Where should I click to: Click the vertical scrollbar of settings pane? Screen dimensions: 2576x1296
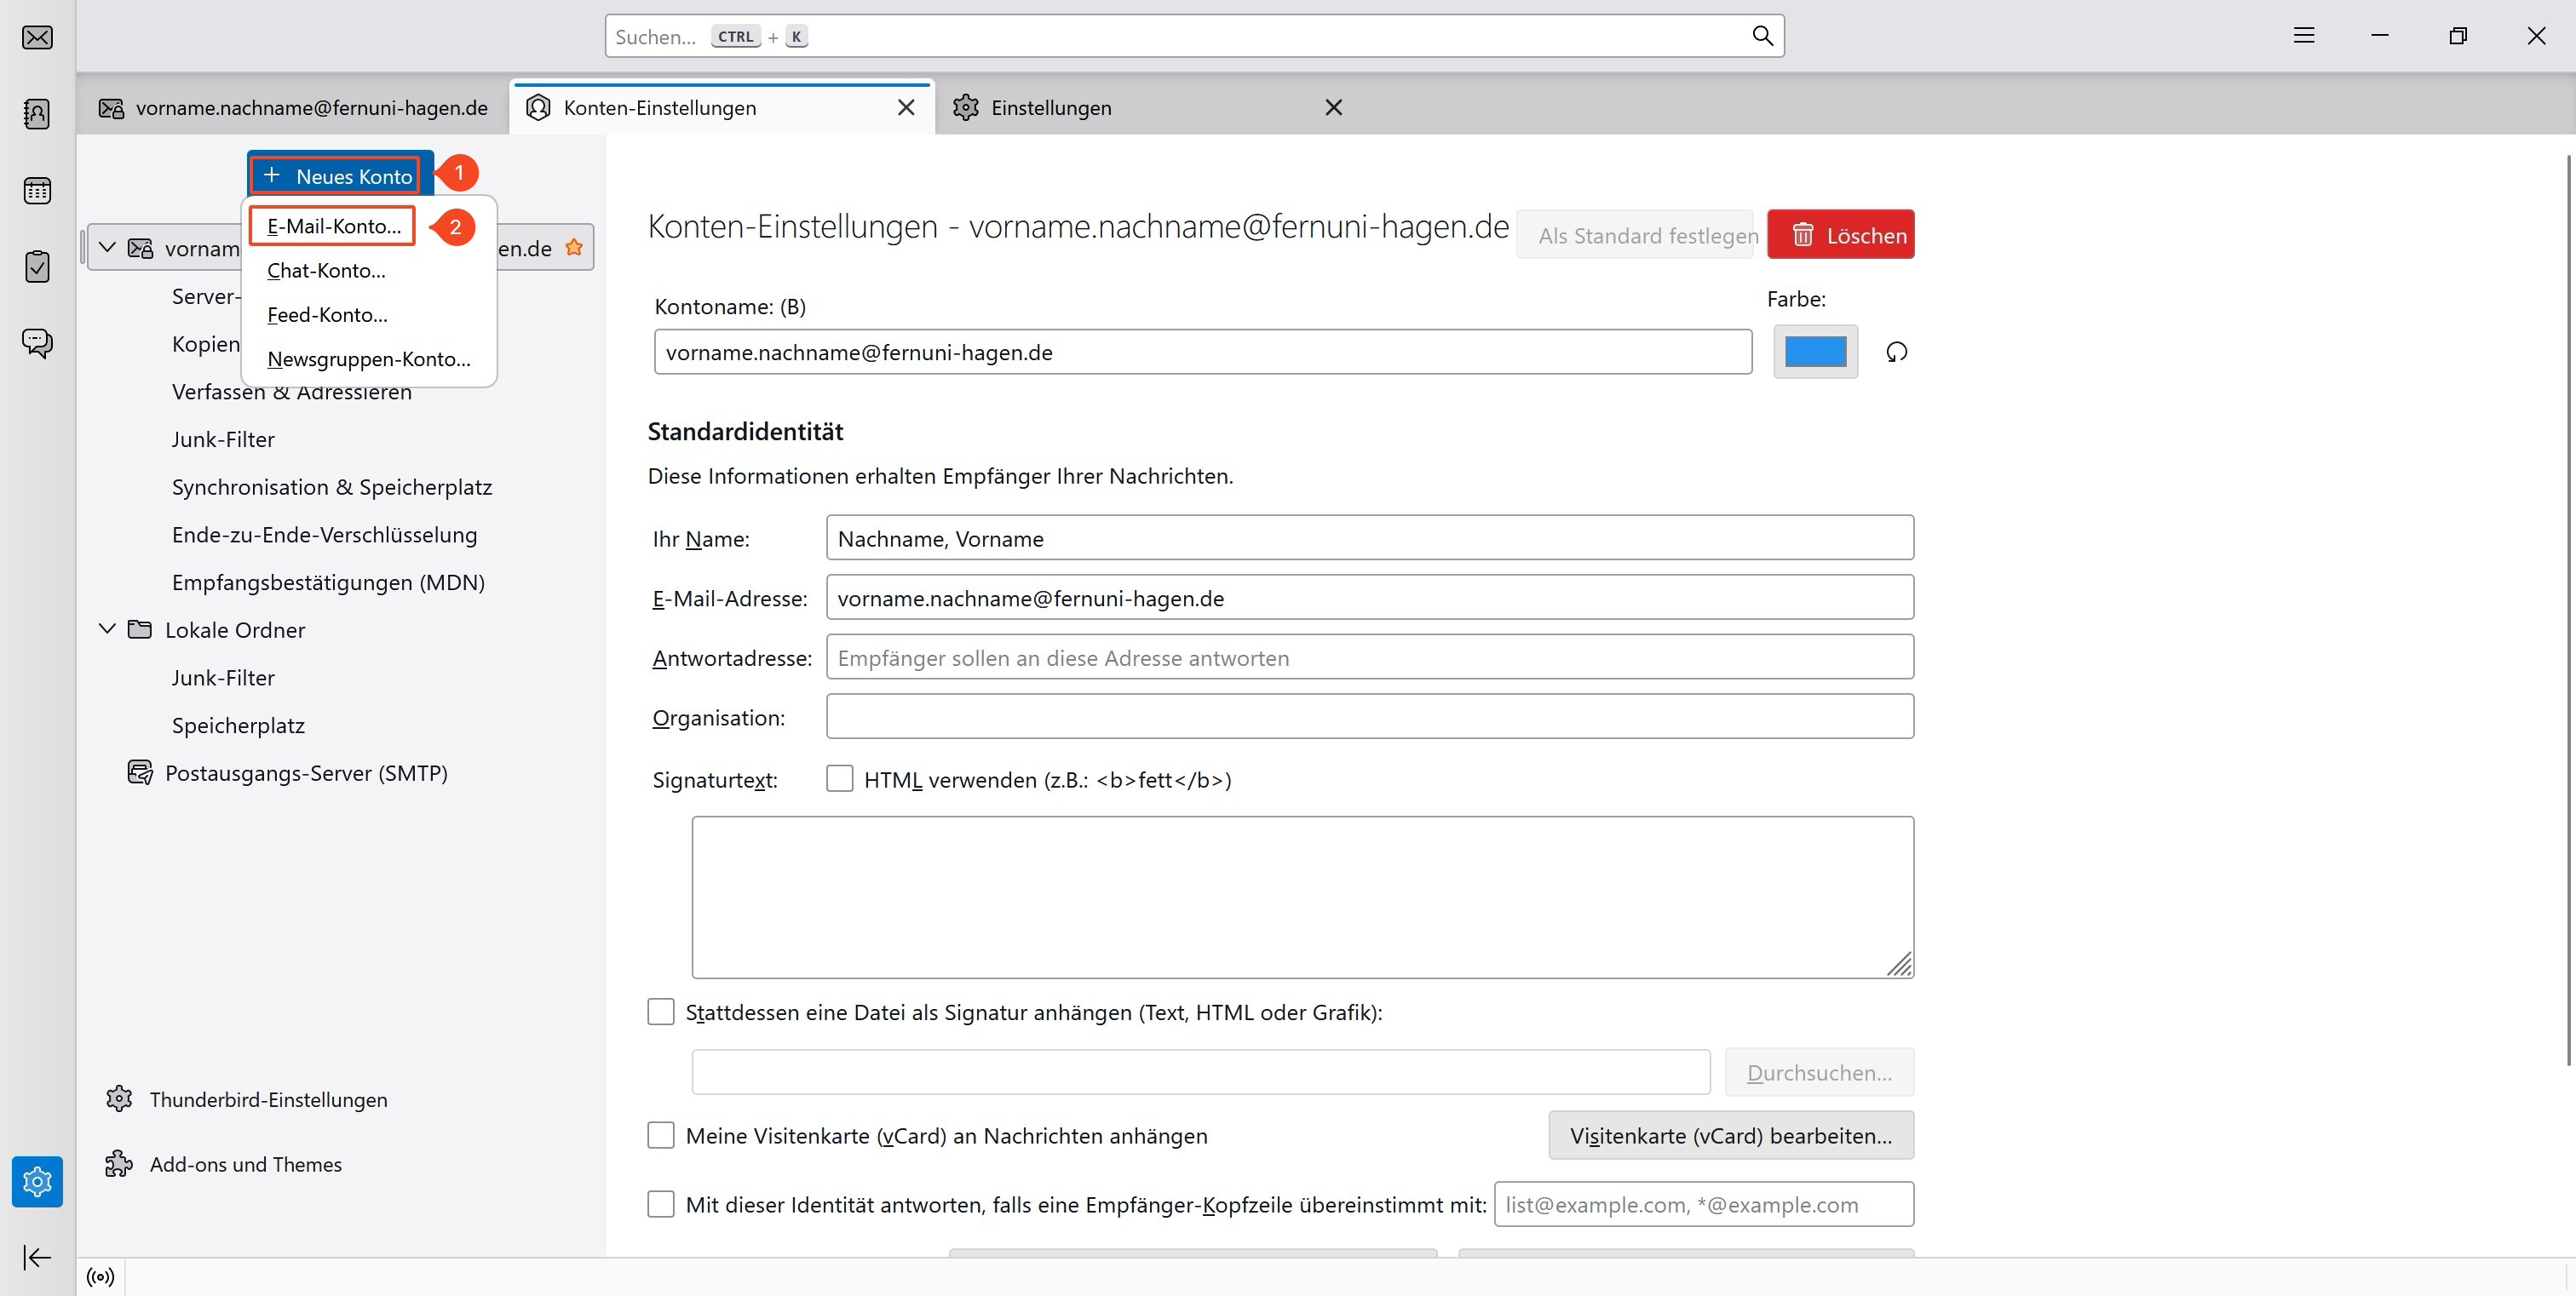pyautogui.click(x=2569, y=610)
